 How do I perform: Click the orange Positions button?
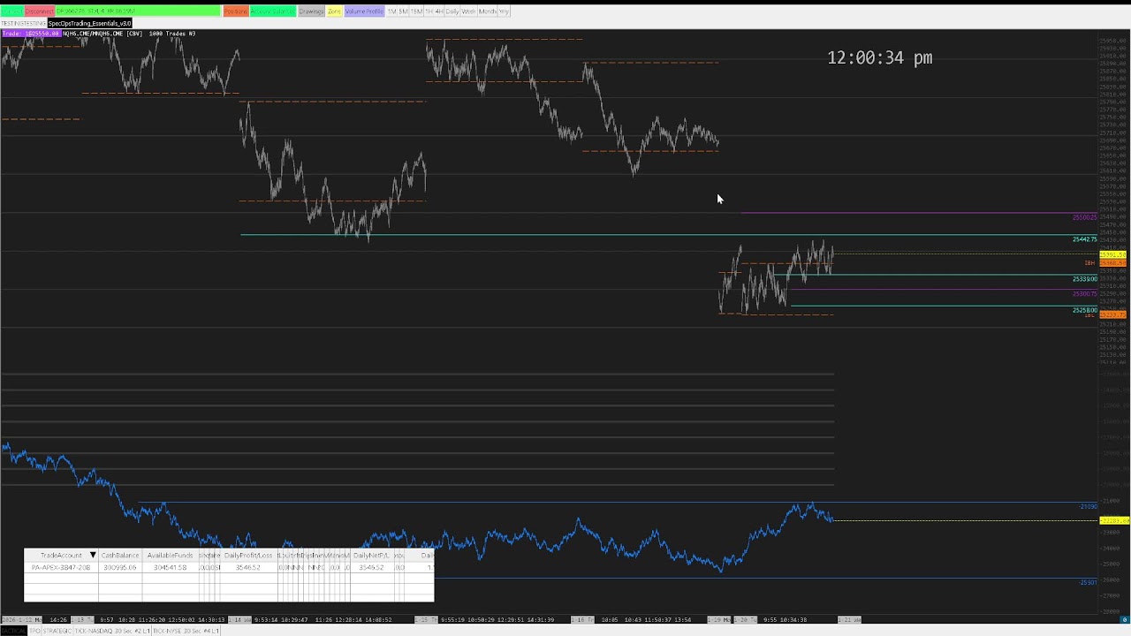236,11
